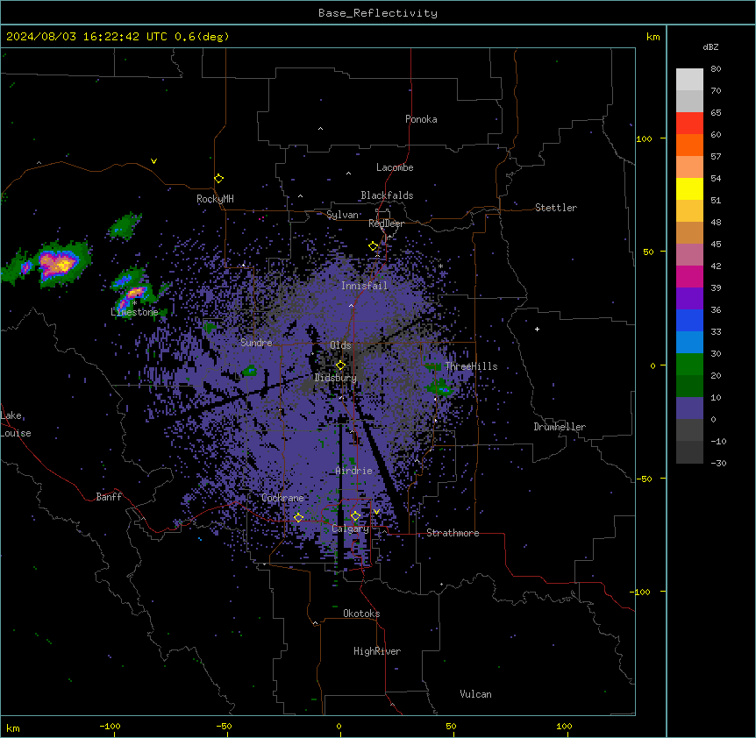Select the yellow diamond between Olds and Didsbury
Screen dimensions: 756x738
pos(340,365)
